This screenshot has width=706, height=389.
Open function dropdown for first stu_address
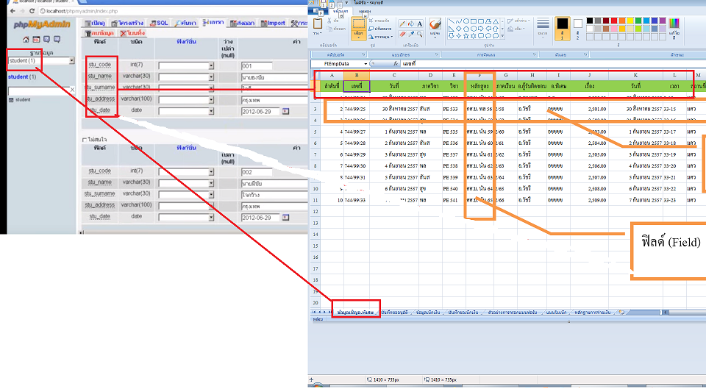211,100
